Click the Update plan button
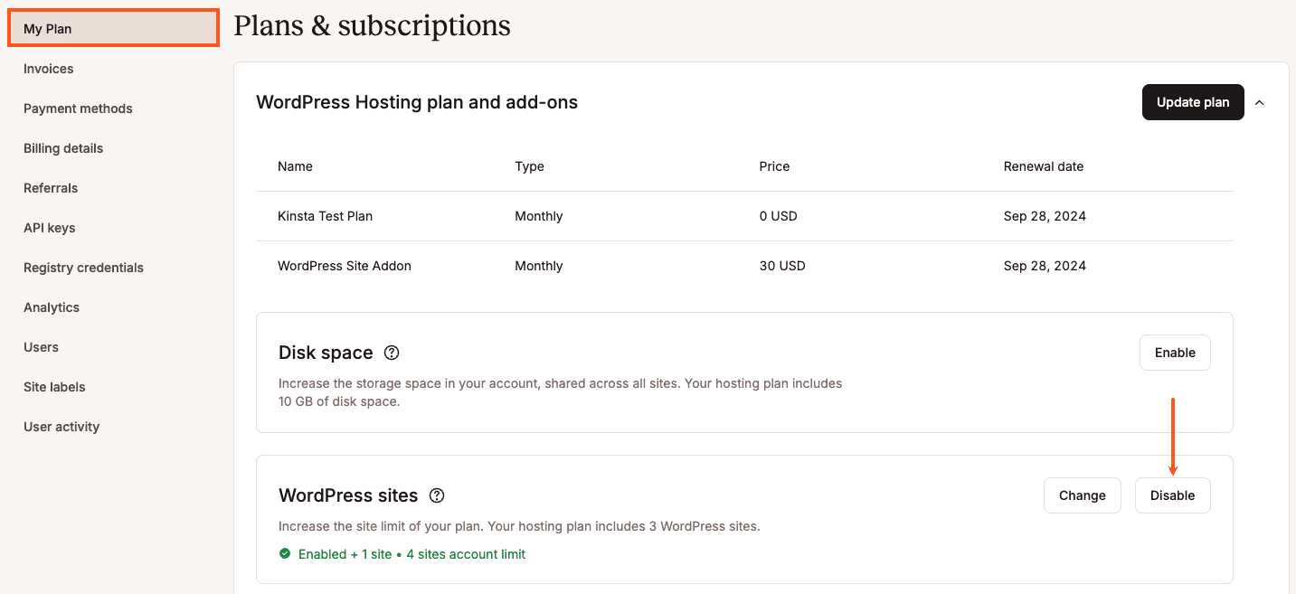Viewport: 1296px width, 594px height. [1192, 102]
